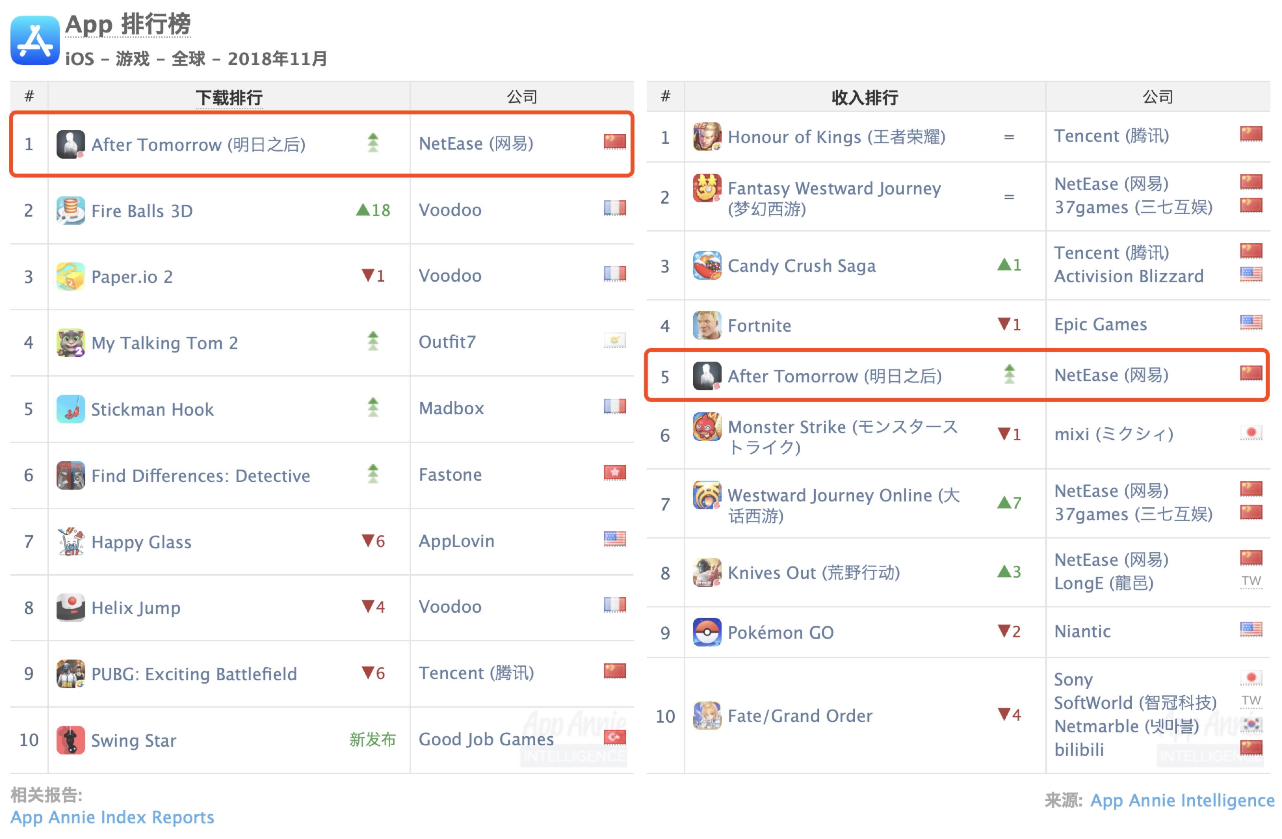
Task: Click the ▲7 rank change for Westward Journey Online
Action: (1009, 503)
